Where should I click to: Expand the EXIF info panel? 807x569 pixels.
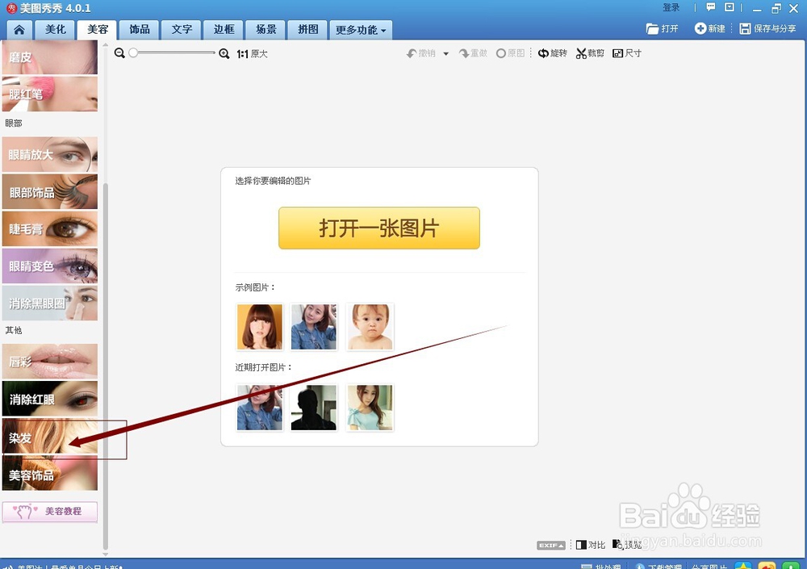pyautogui.click(x=551, y=545)
